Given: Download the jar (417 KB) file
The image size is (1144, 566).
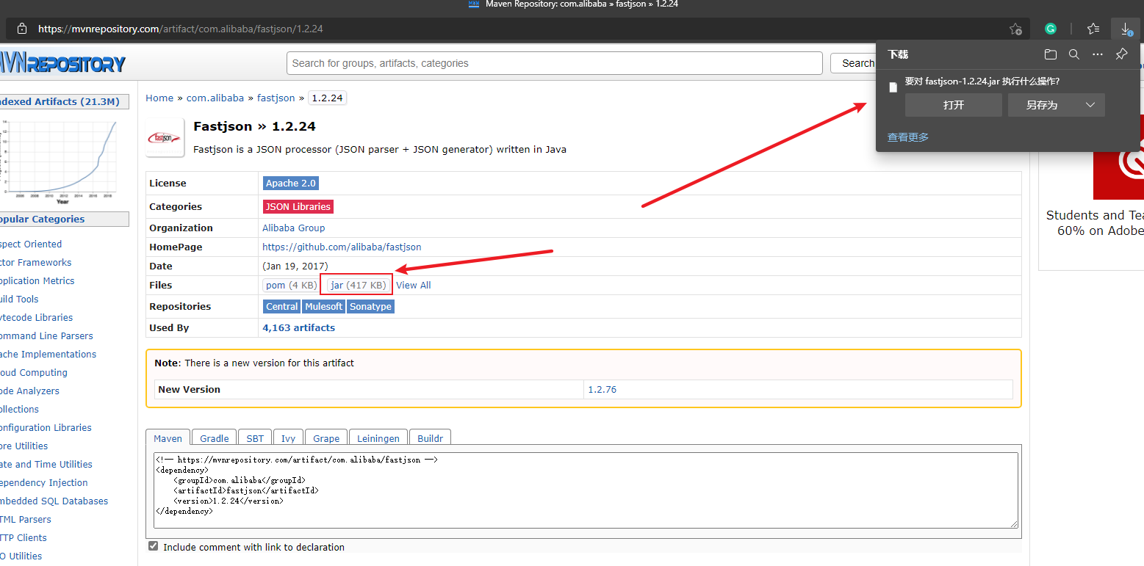Looking at the screenshot, I should pyautogui.click(x=358, y=286).
